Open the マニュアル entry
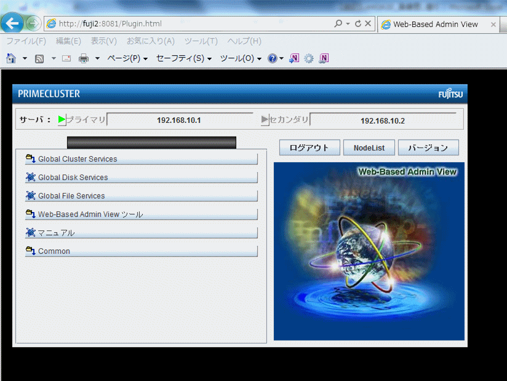This screenshot has width=507, height=381. (x=142, y=232)
